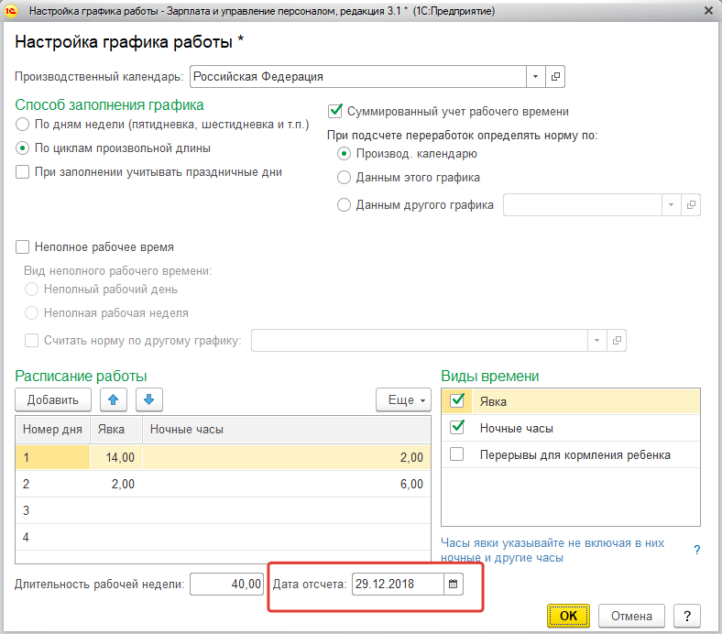Click the blue question mark hint icon

[697, 550]
